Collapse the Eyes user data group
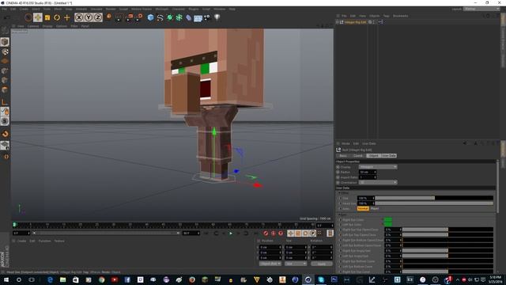 click(339, 215)
